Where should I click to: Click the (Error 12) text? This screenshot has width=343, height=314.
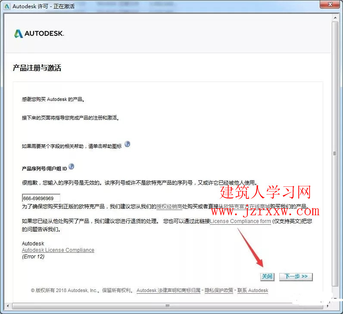pos(33,257)
